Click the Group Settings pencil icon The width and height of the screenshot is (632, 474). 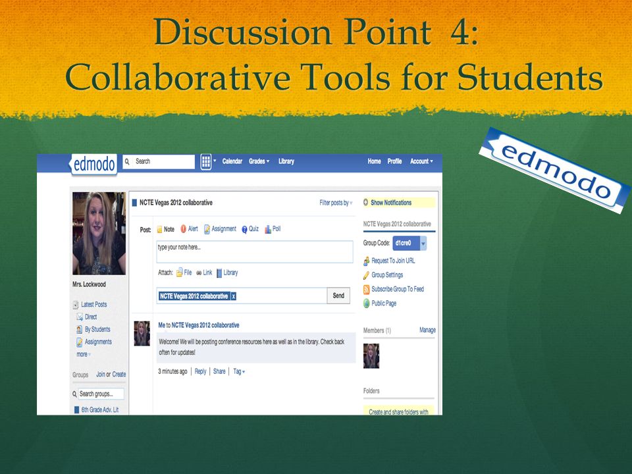pos(367,275)
